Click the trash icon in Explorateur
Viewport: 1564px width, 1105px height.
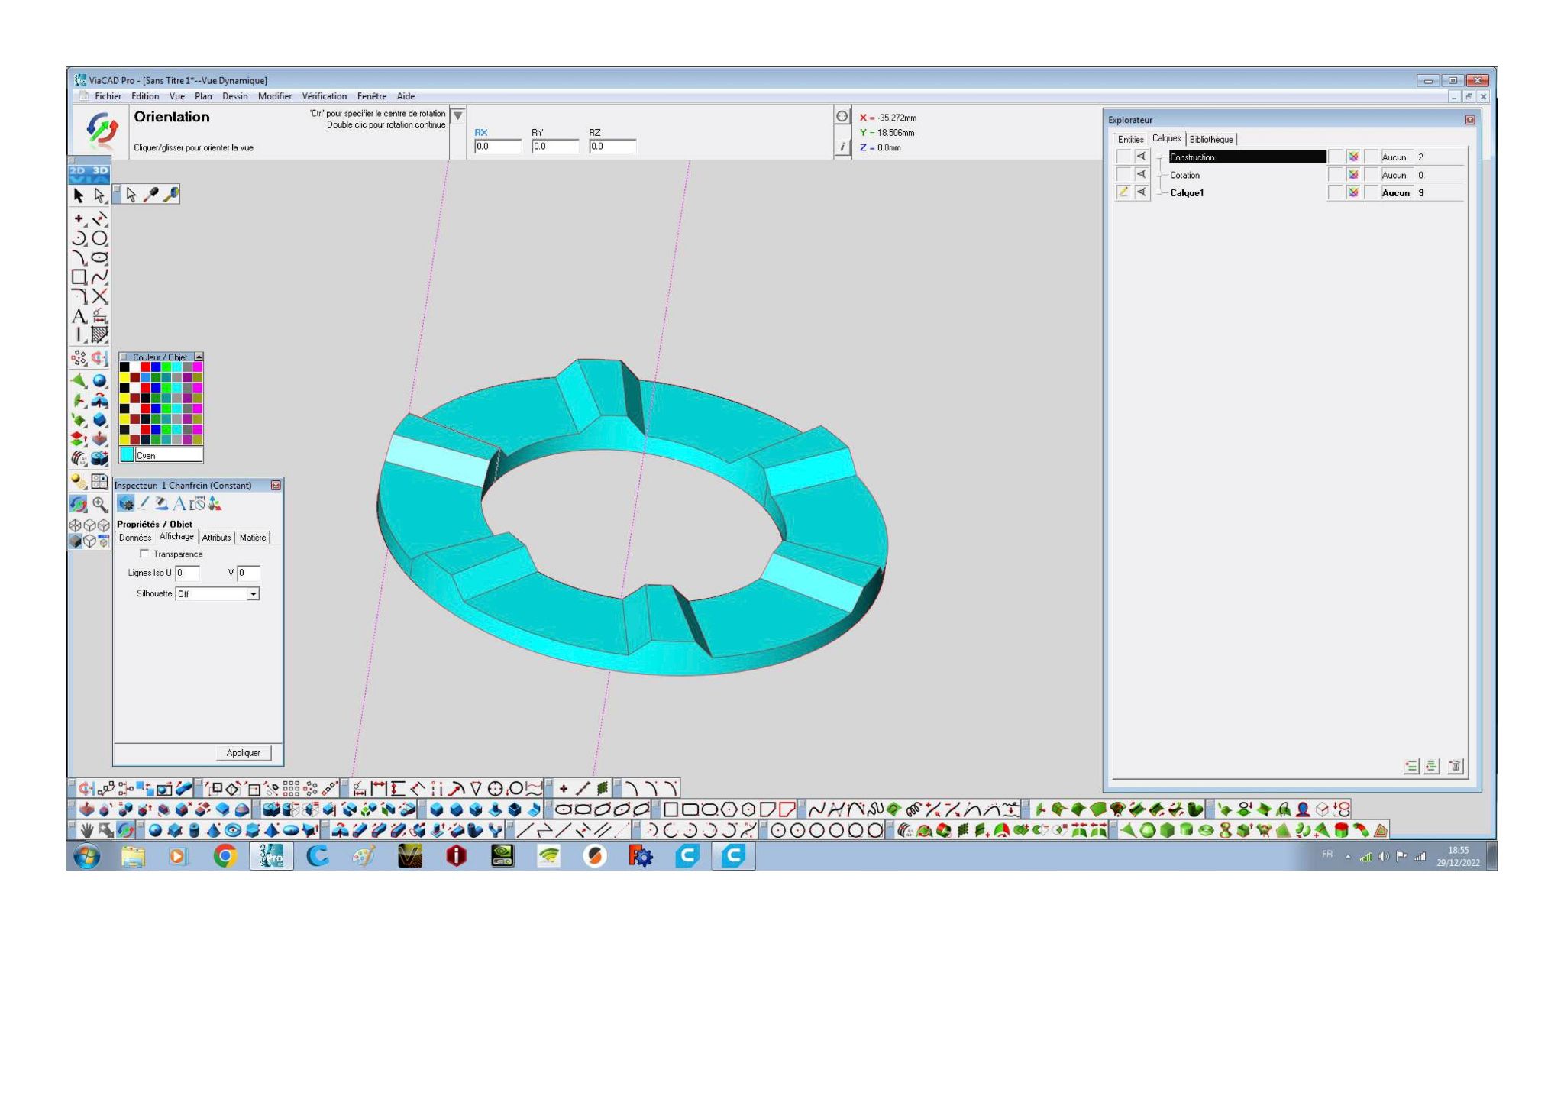(1456, 766)
